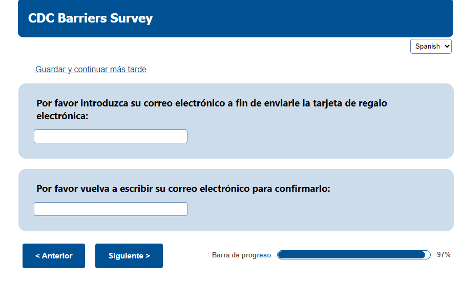Click the 97% progress percentage text
The image size is (463, 284).
coord(444,255)
